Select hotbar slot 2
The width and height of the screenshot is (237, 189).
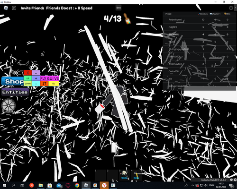112,175
